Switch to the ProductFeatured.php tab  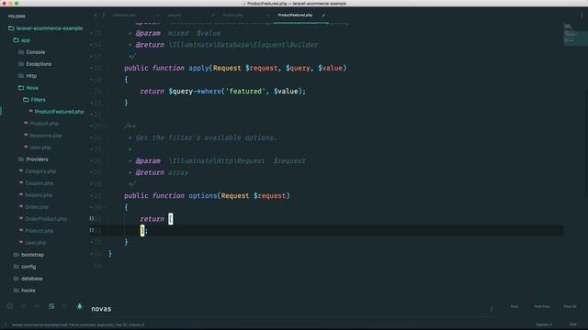295,15
